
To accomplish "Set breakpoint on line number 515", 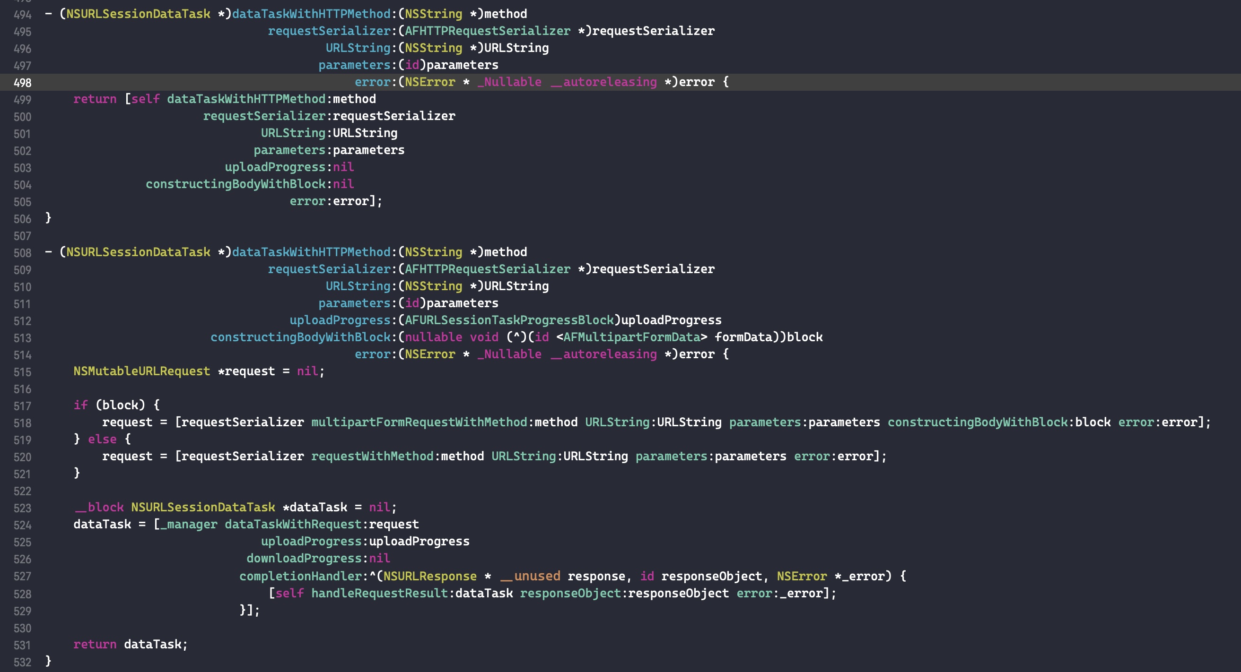I will [22, 372].
